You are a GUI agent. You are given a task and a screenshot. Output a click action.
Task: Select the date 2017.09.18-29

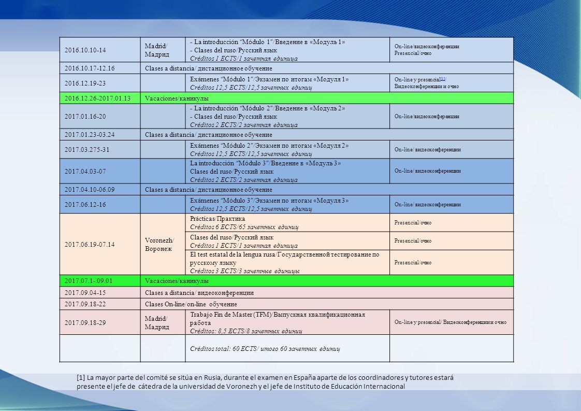click(x=85, y=323)
